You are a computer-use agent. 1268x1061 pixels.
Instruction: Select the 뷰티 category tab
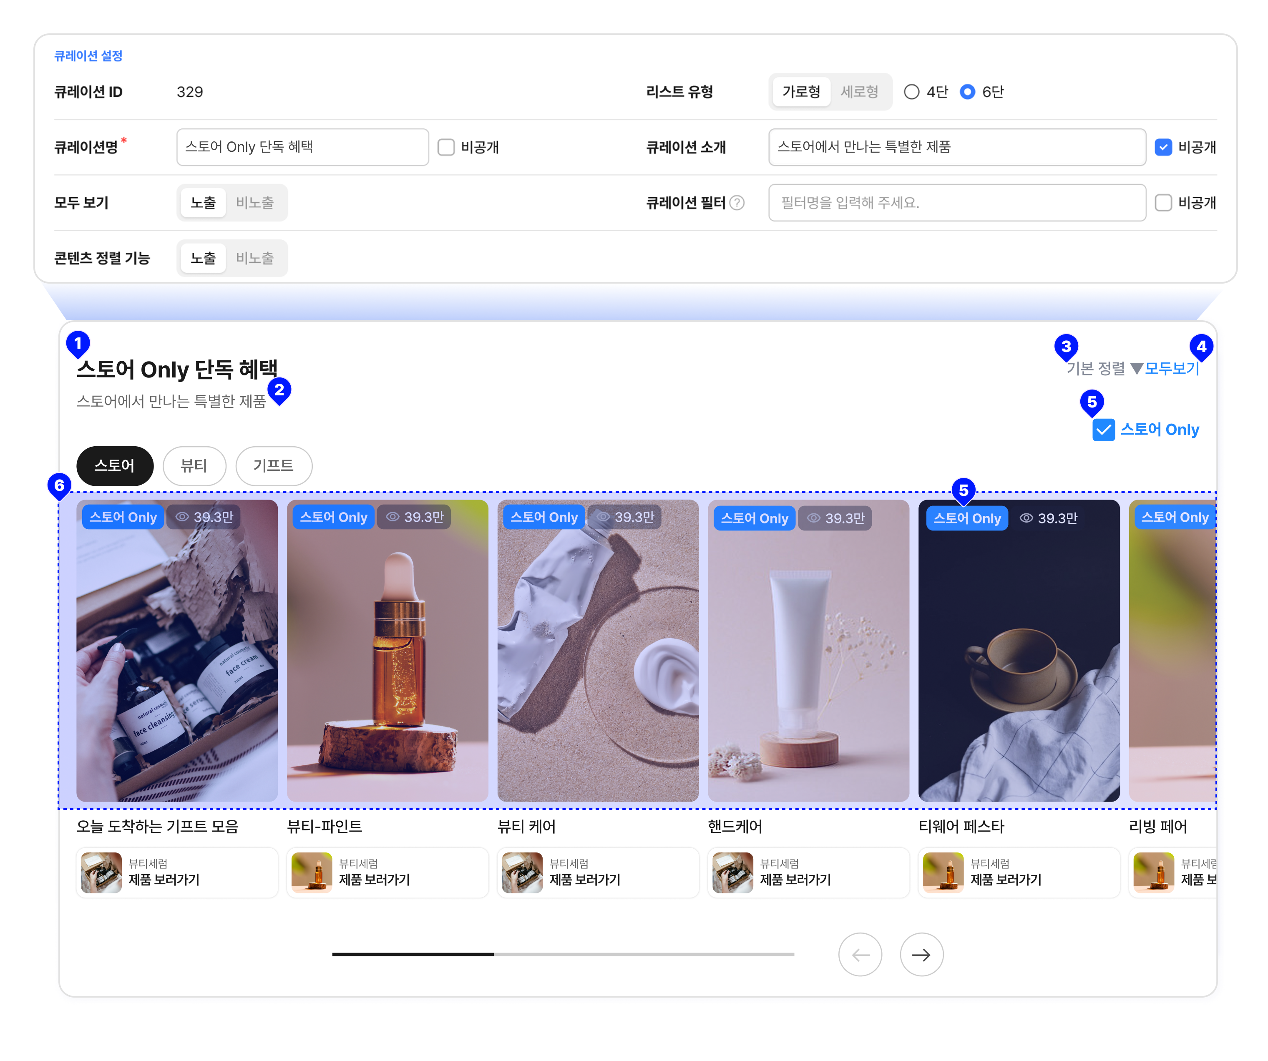click(x=194, y=465)
